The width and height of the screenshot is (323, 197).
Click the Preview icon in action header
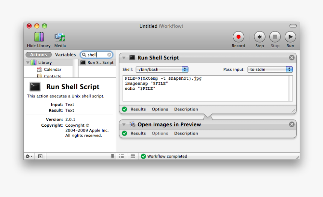pyautogui.click(x=132, y=124)
